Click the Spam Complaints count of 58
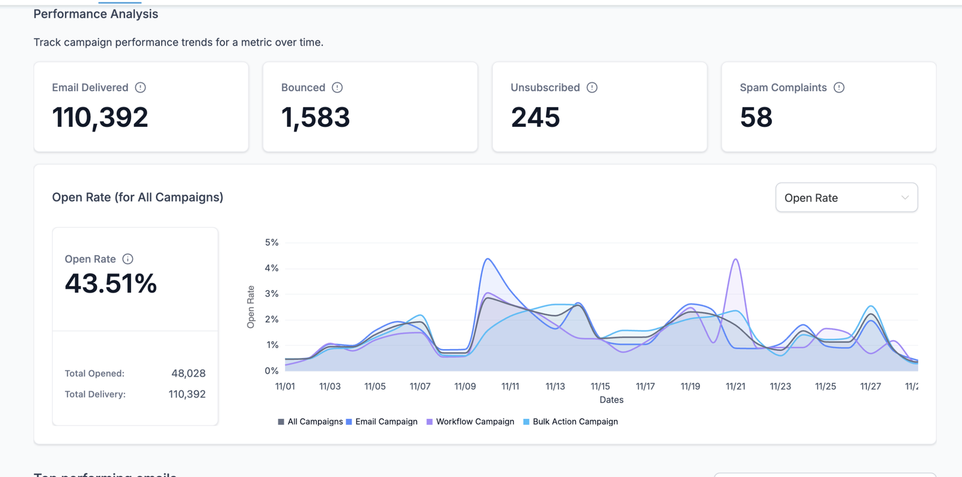This screenshot has width=962, height=477. 756,117
